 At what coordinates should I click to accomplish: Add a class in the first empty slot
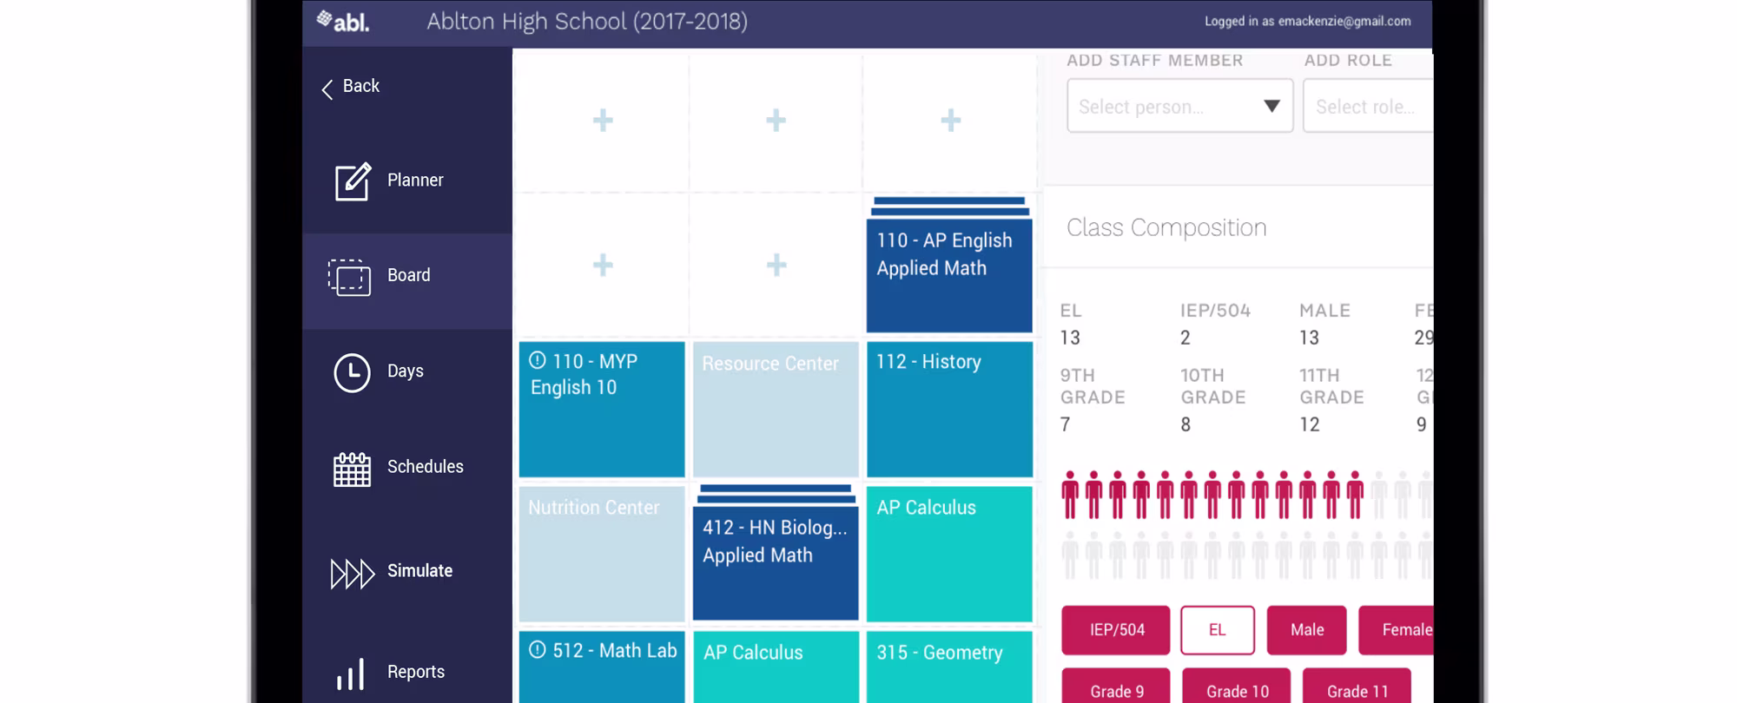tap(603, 120)
